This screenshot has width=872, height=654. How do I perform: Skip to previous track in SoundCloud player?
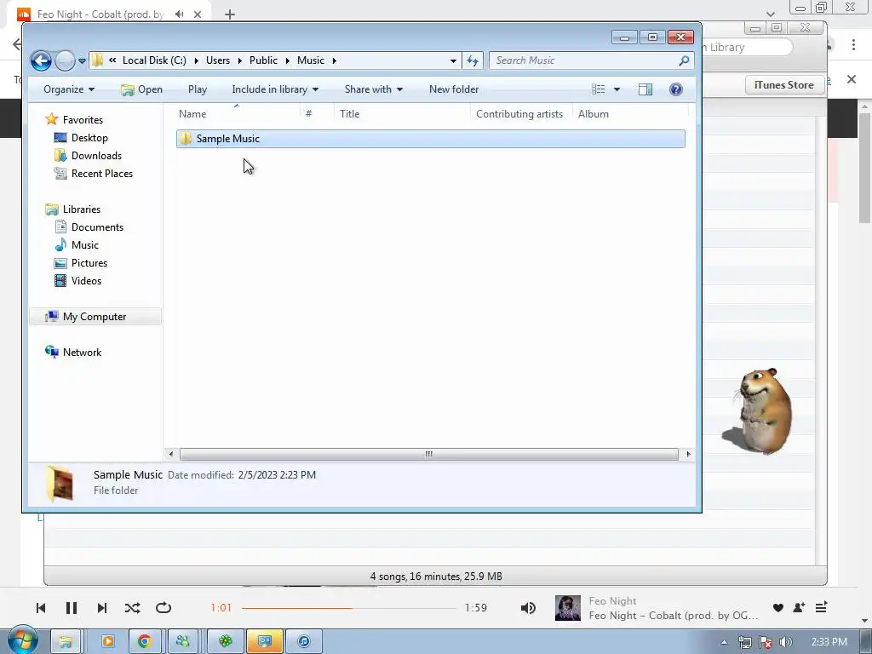pyautogui.click(x=41, y=608)
